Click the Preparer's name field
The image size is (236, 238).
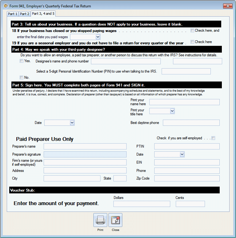point(85,146)
